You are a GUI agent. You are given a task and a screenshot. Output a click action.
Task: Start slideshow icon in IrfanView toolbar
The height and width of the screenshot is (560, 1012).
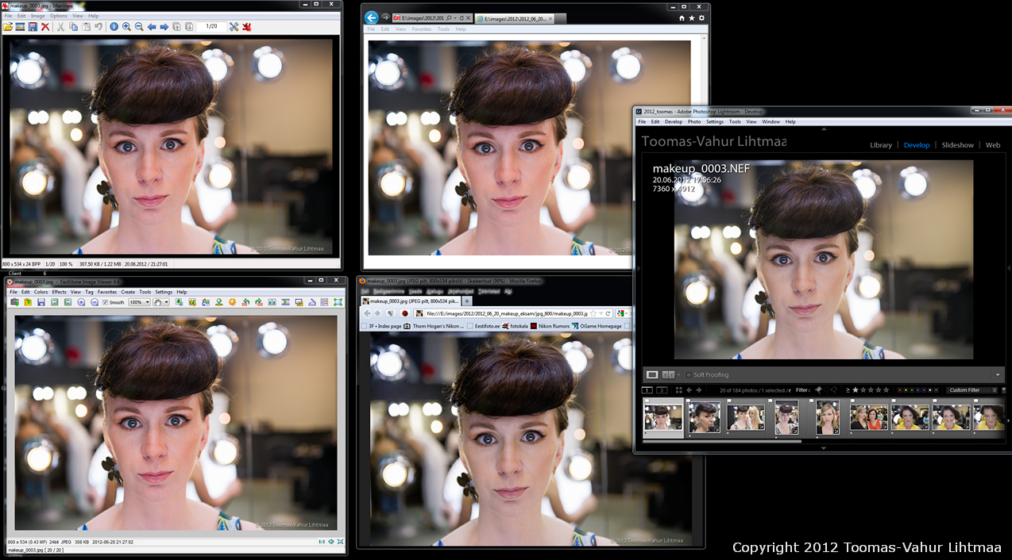[20, 27]
